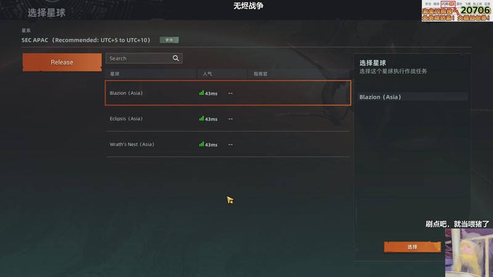Click the Blazion (Asia) signal strength icon
493x277 pixels.
click(x=202, y=93)
